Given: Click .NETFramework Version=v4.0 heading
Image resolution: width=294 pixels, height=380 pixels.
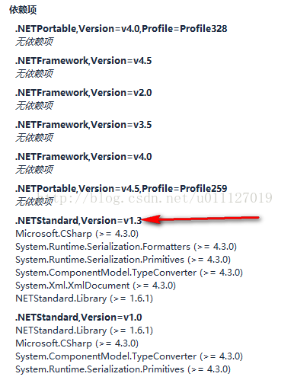Looking at the screenshot, I should [83, 157].
